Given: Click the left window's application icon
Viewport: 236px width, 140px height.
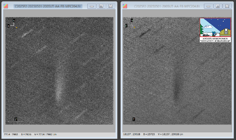Looking at the screenshot, I should 6,6.
